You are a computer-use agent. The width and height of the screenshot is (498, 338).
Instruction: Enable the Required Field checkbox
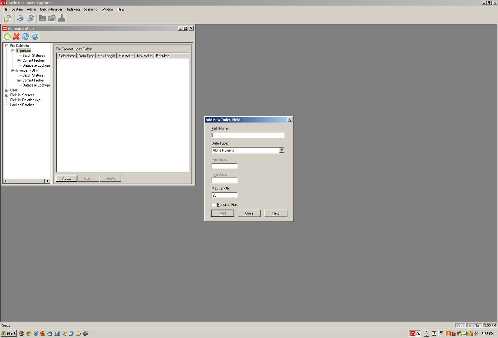(x=214, y=205)
